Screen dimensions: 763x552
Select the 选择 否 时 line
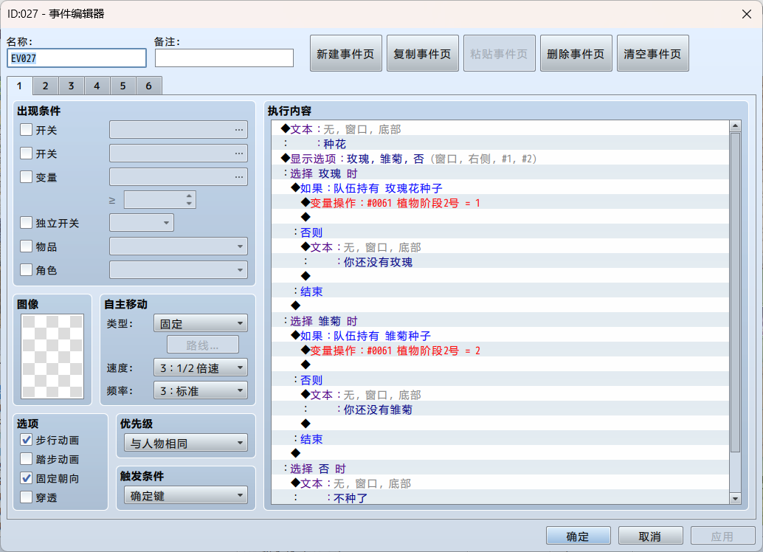500,469
